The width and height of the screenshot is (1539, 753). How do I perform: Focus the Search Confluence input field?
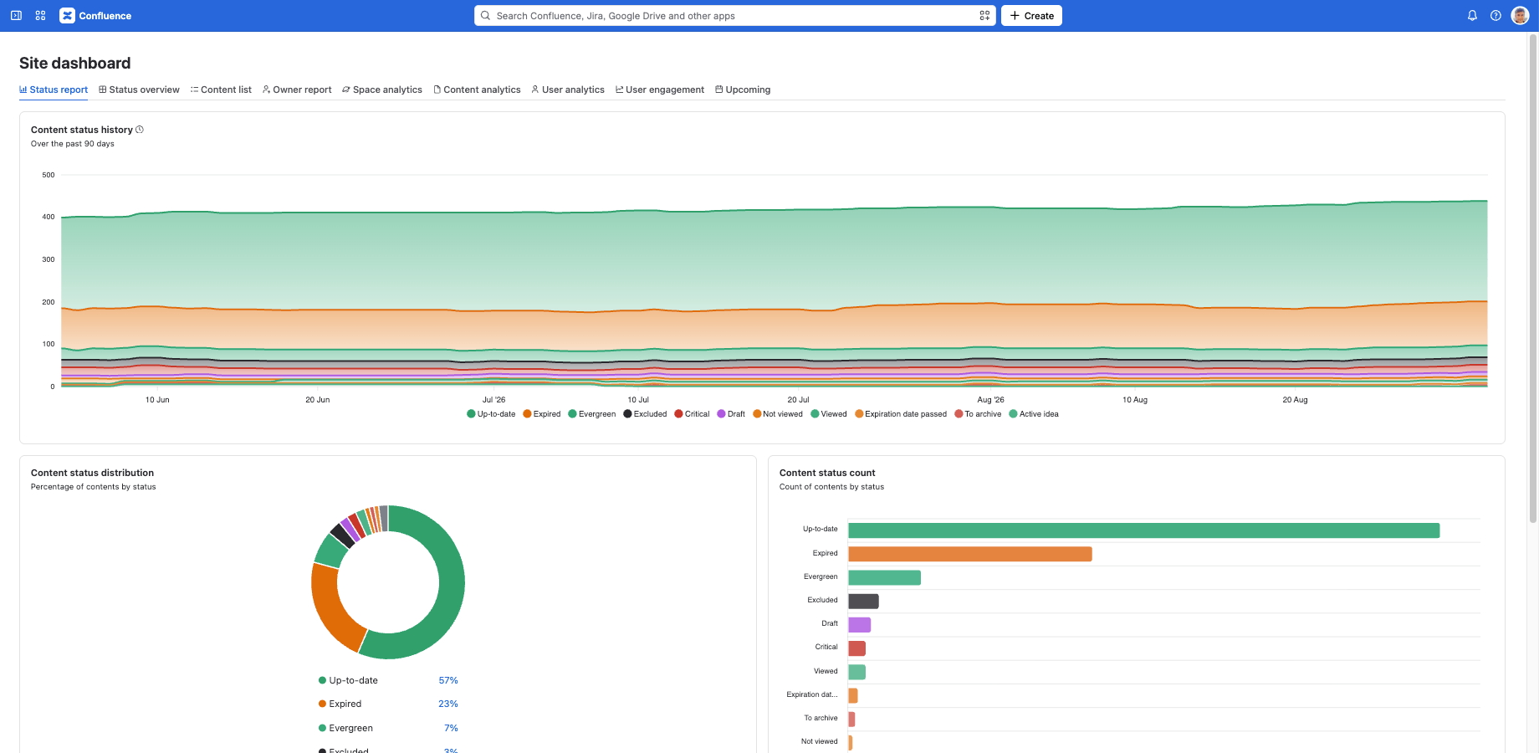tap(734, 16)
